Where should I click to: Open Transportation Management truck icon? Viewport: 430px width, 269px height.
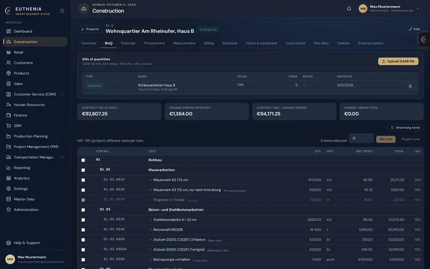click(9, 157)
